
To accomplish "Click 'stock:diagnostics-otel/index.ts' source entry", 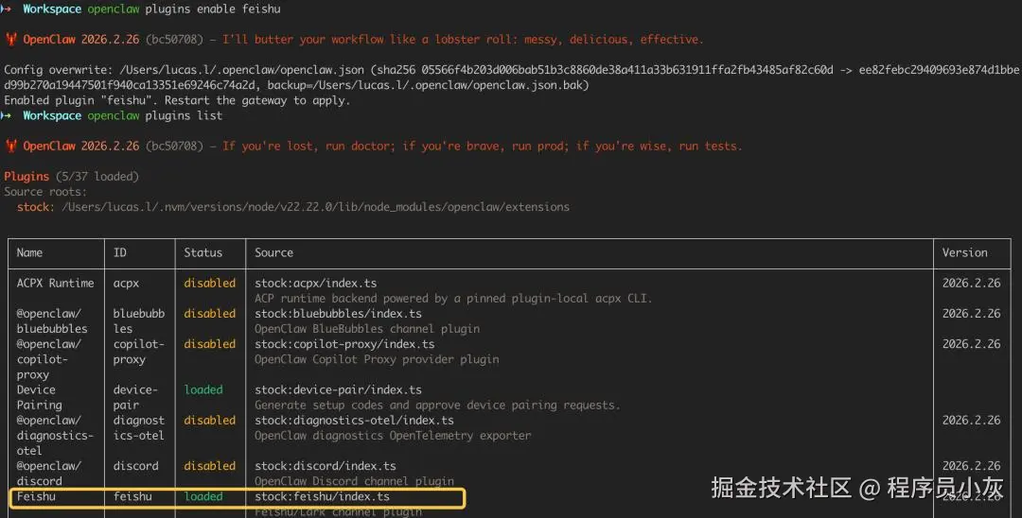I will pyautogui.click(x=354, y=421).
